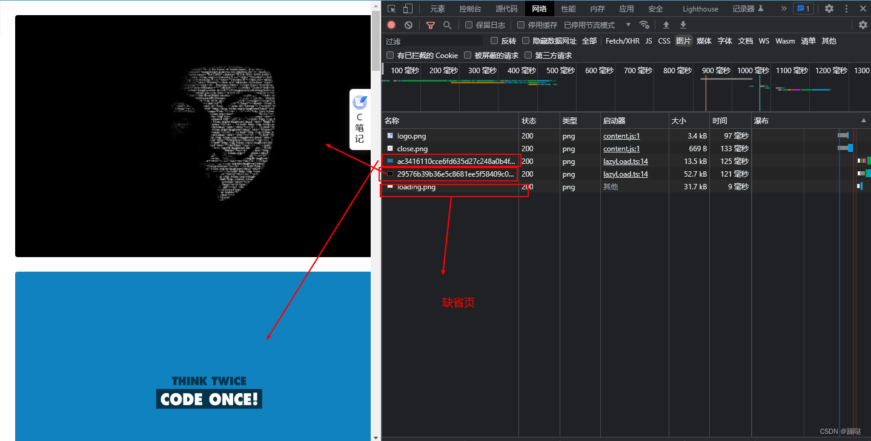Screen dimensions: 871x441
Task: Sort by the 大小 column header
Action: pyautogui.click(x=689, y=120)
